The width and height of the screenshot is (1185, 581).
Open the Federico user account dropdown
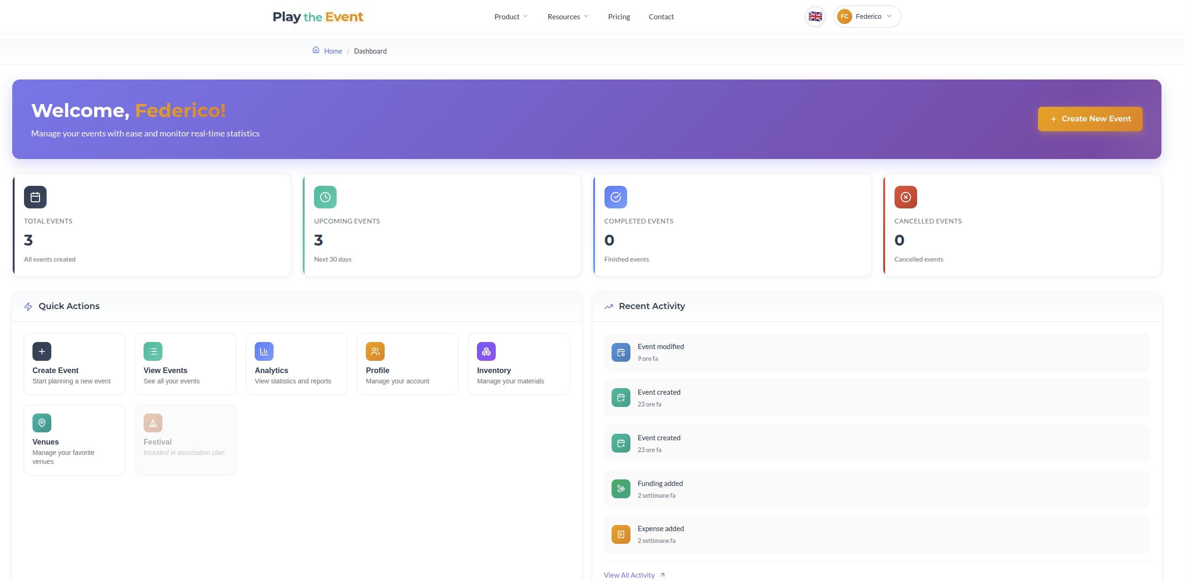tap(867, 17)
